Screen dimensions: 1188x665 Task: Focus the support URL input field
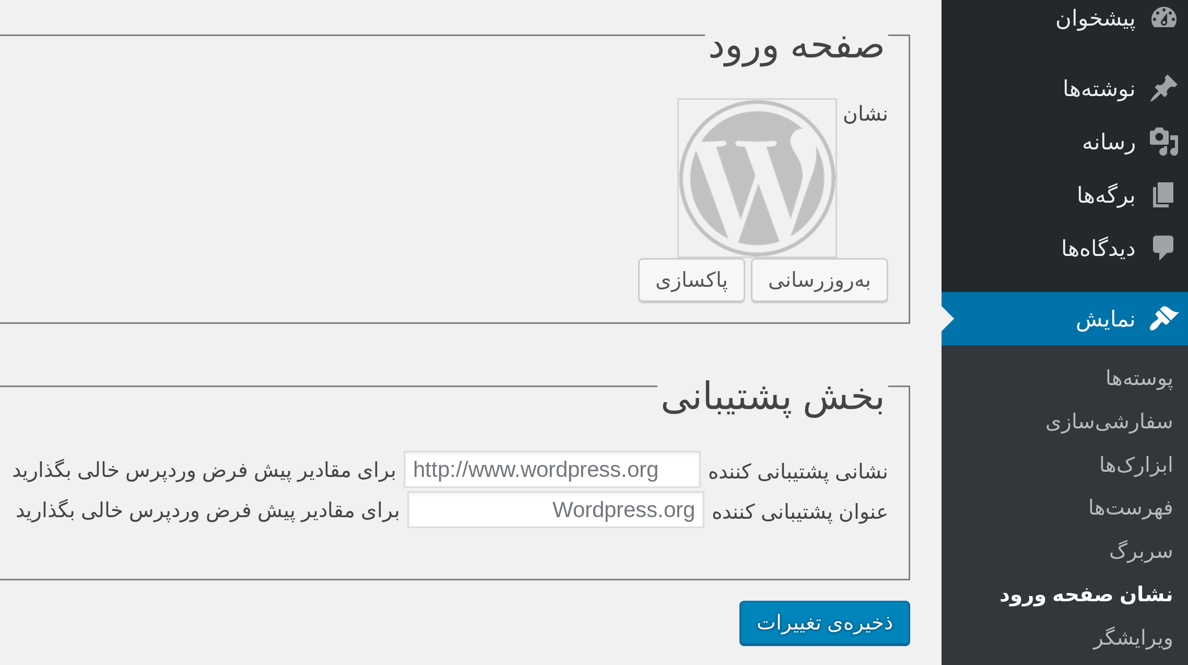pyautogui.click(x=552, y=470)
